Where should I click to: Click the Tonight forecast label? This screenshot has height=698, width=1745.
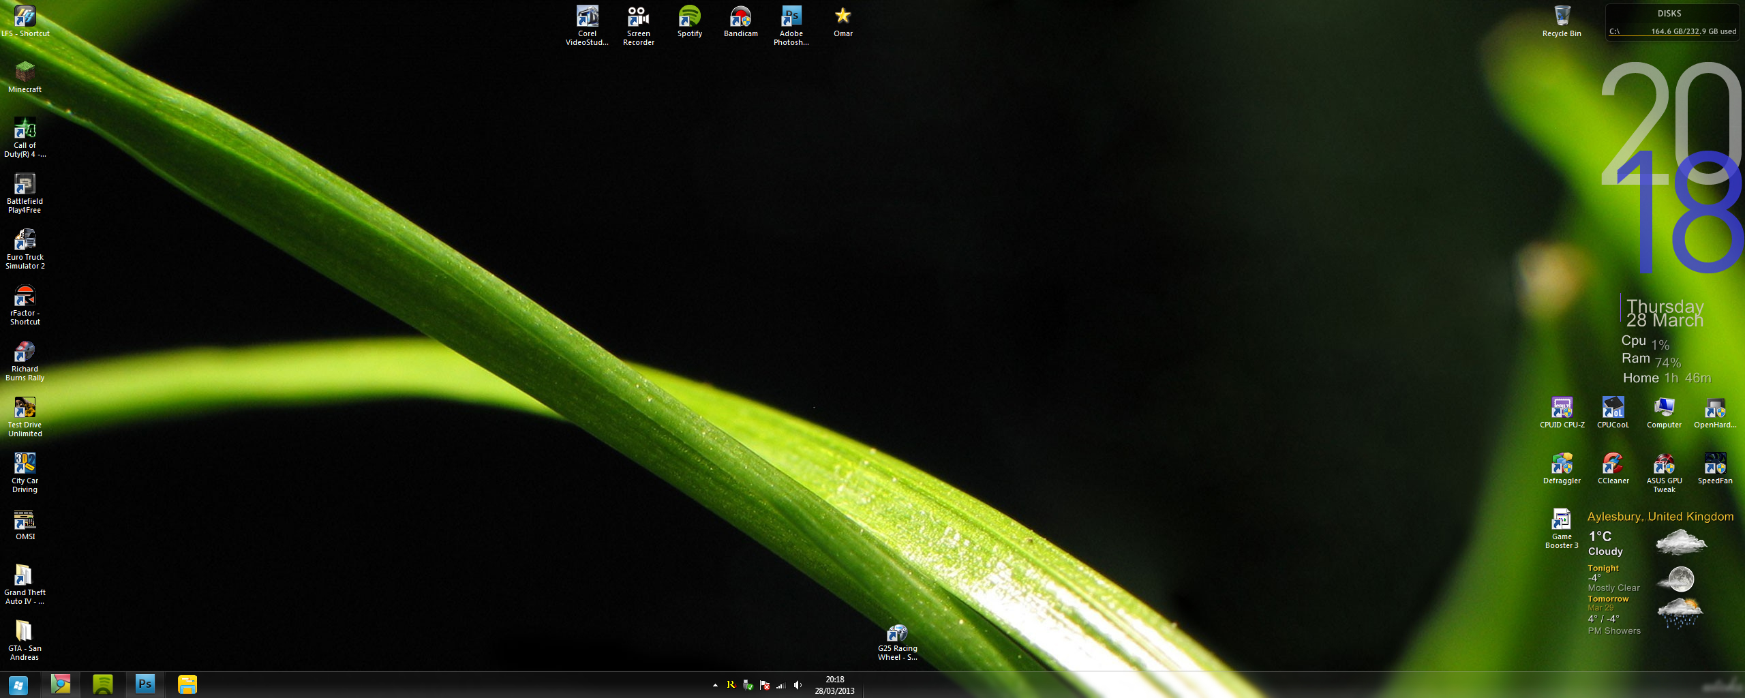coord(1603,568)
